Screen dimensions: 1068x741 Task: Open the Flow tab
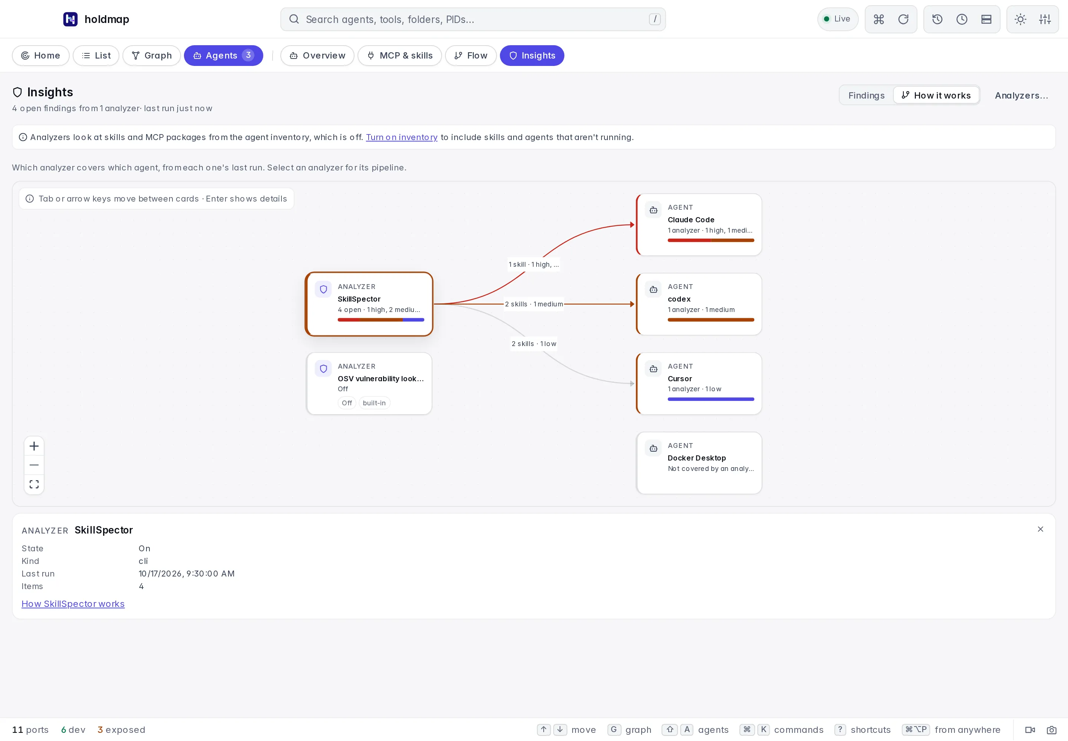(471, 56)
